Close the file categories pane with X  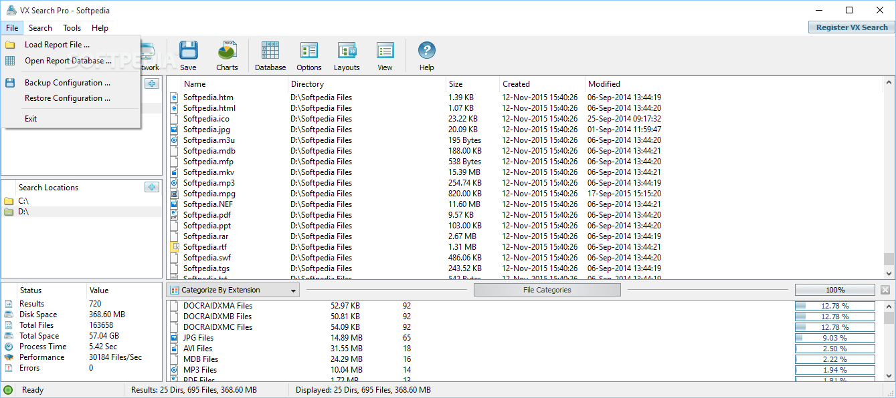[x=885, y=290]
